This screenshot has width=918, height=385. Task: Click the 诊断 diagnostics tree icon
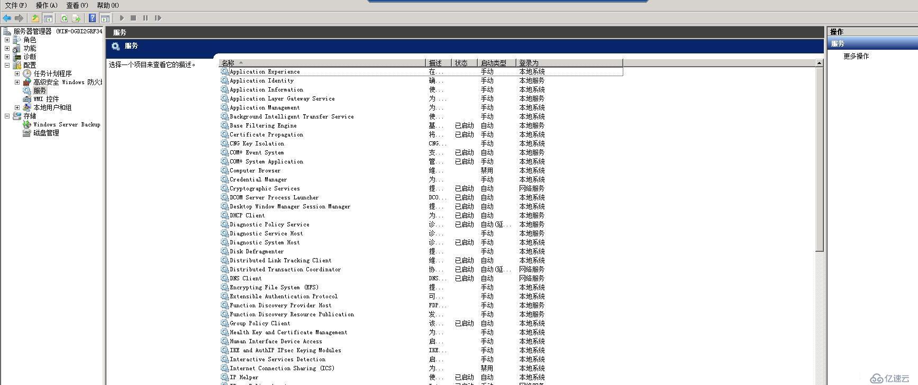click(17, 57)
